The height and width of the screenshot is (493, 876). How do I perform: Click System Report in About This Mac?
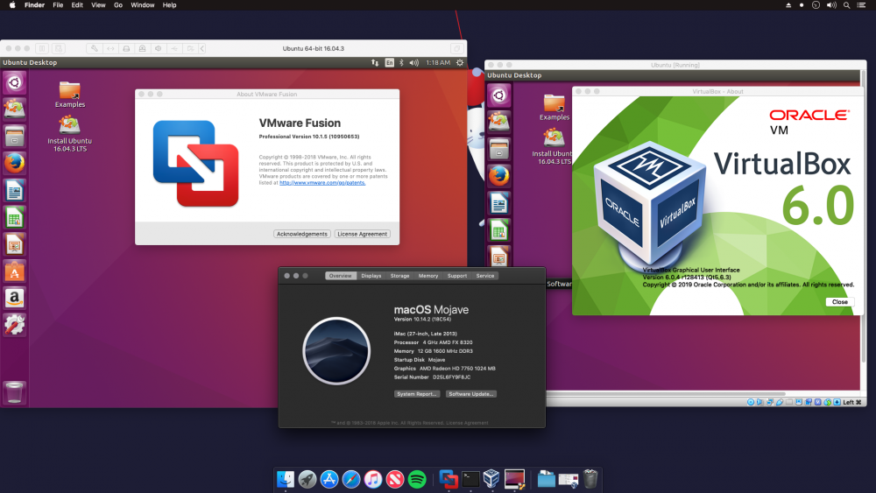(417, 394)
